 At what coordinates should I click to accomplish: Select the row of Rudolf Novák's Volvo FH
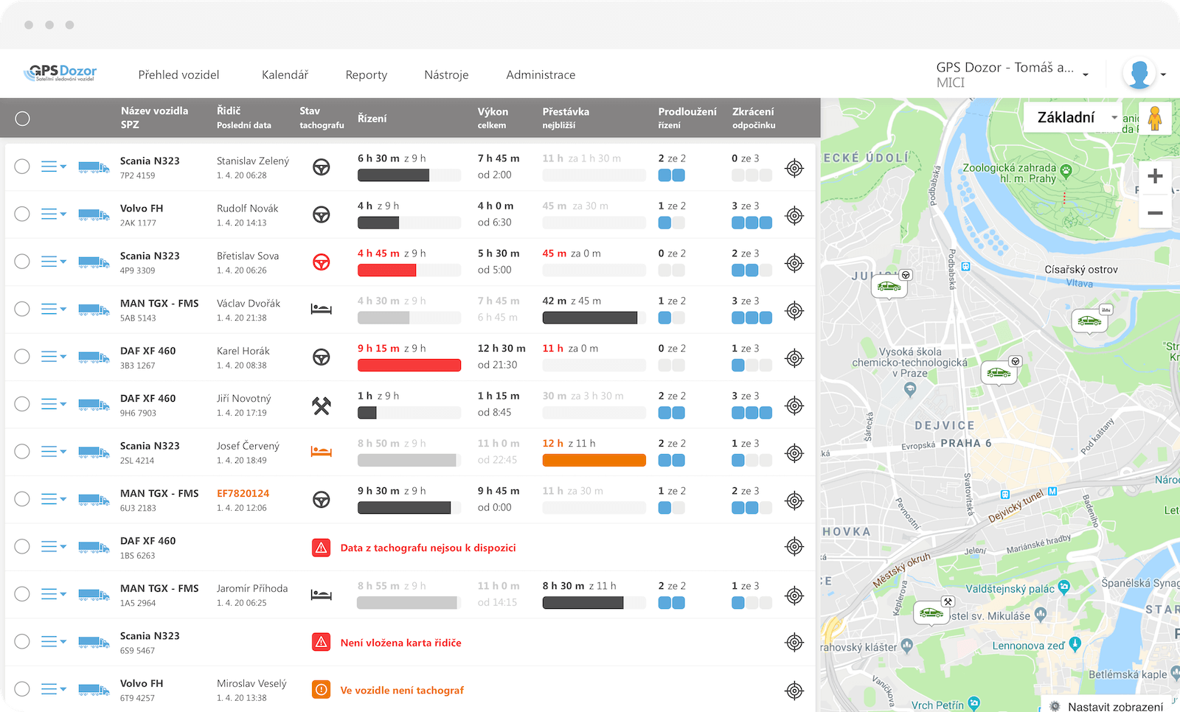tap(22, 214)
